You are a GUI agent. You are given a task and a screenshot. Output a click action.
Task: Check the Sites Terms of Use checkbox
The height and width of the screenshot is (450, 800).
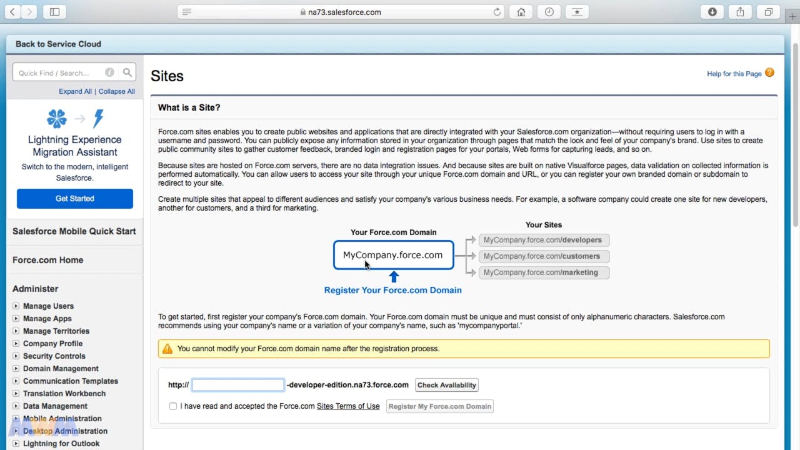point(173,406)
